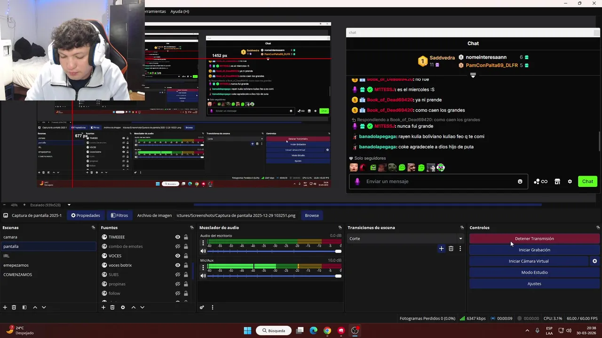Viewport: 602px width, 338px height.
Task: Open Google Chrome from taskbar
Action: [x=327, y=330]
